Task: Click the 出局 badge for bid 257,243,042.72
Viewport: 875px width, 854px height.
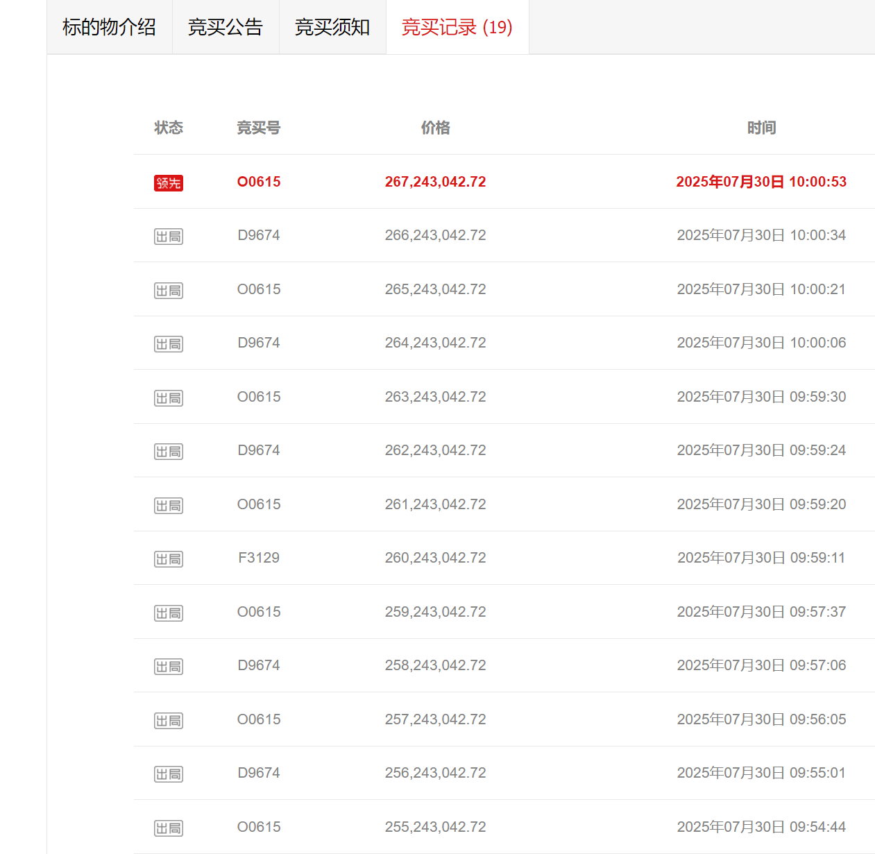Action: click(169, 721)
